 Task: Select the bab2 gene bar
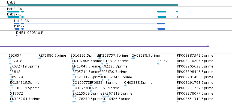pyautogui.click(x=92, y=5)
